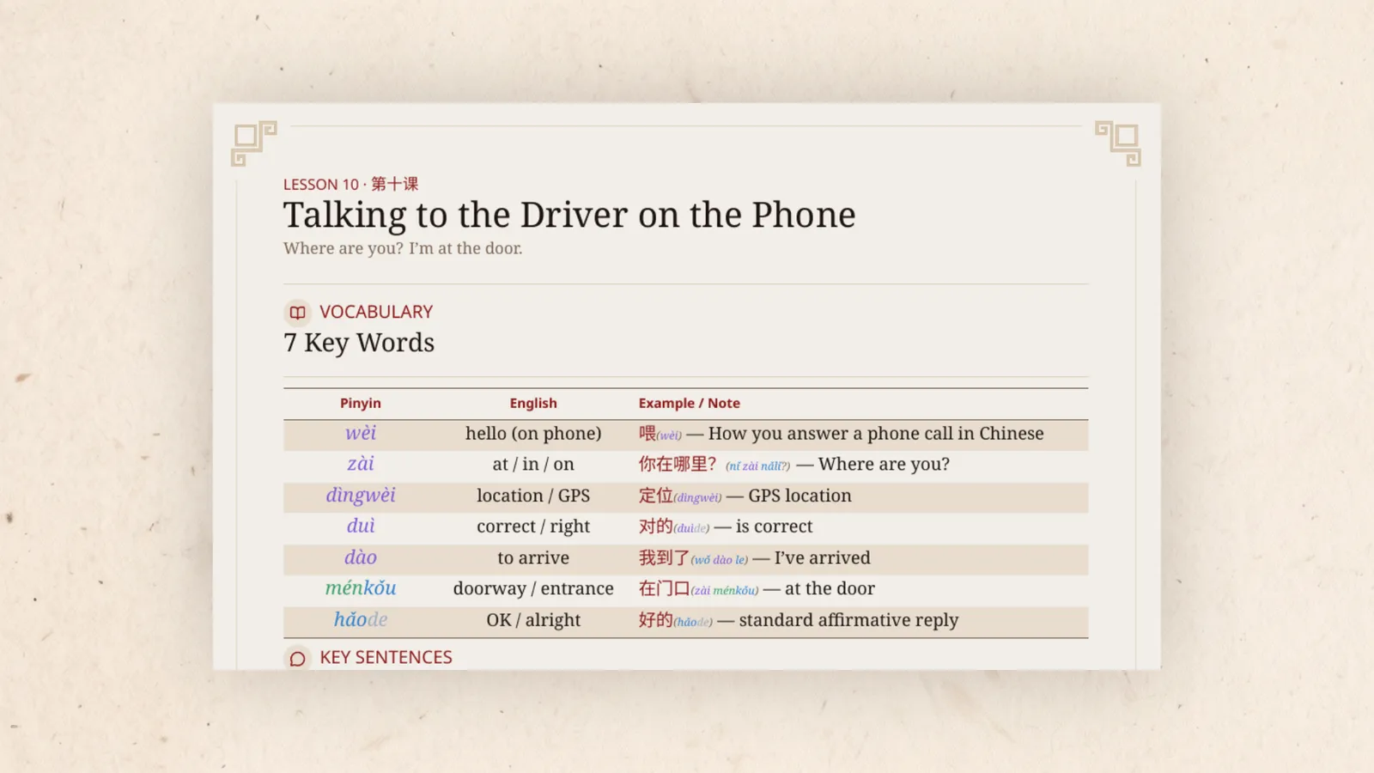Click the Pinyin column header

[x=360, y=403]
